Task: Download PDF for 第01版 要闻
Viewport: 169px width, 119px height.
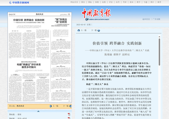Action: pos(69,114)
